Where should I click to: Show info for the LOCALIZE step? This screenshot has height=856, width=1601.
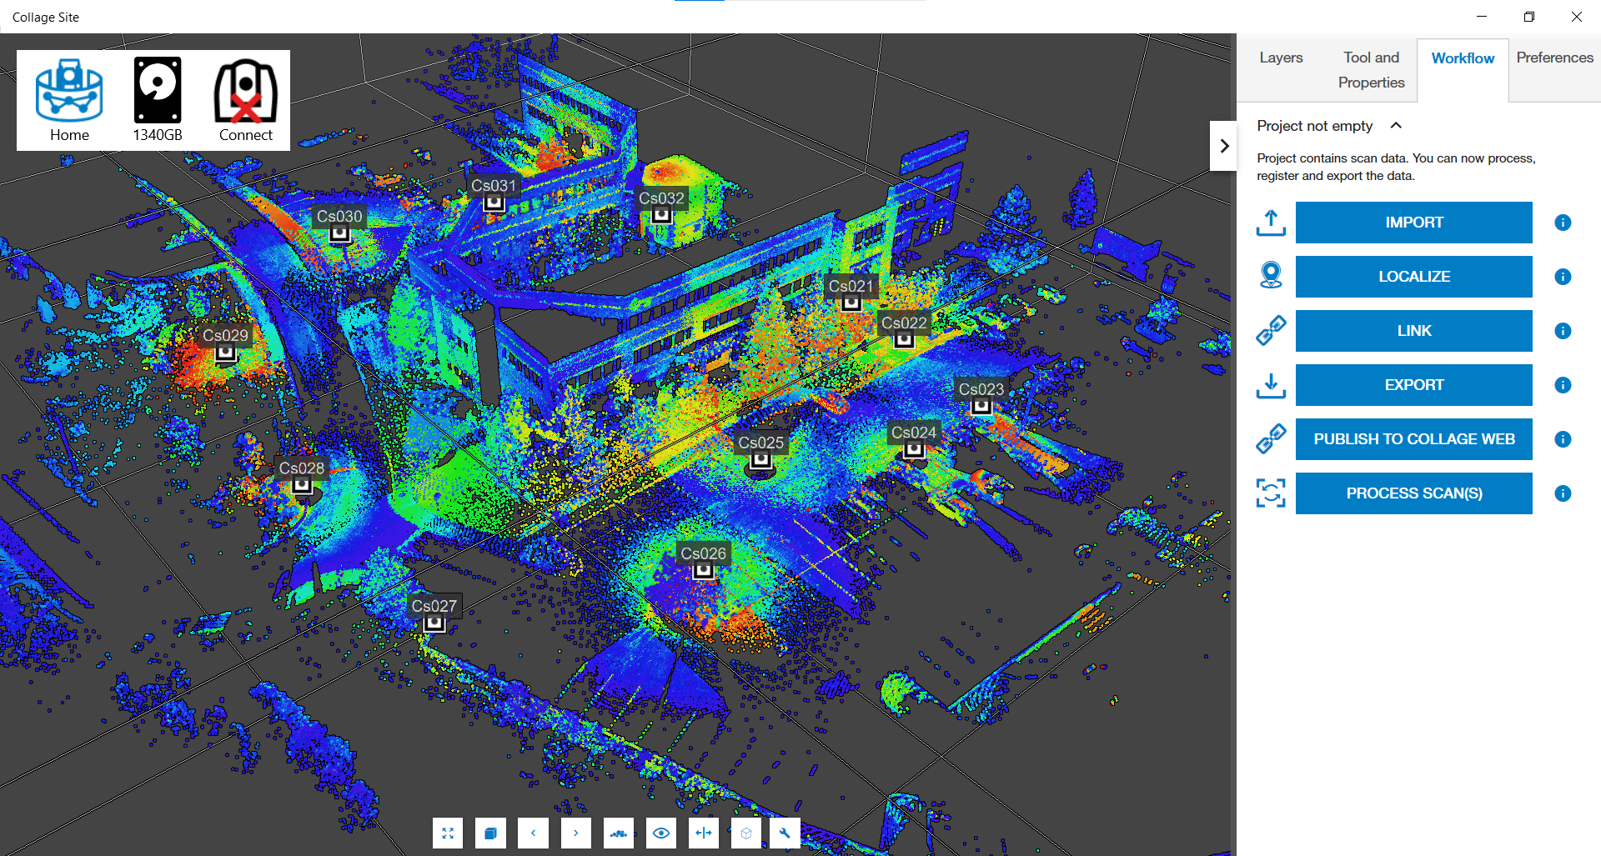(1563, 277)
